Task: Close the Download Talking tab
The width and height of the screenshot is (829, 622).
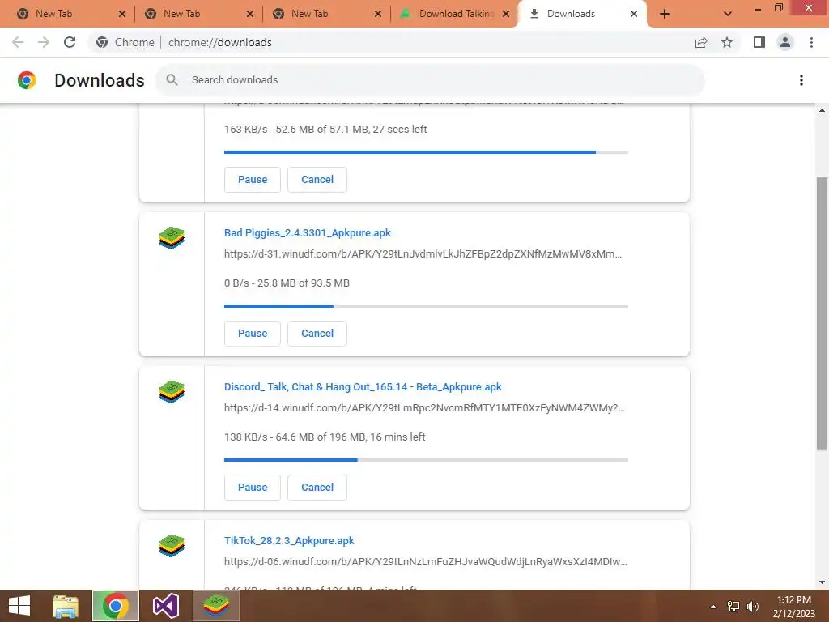Action: point(506,14)
